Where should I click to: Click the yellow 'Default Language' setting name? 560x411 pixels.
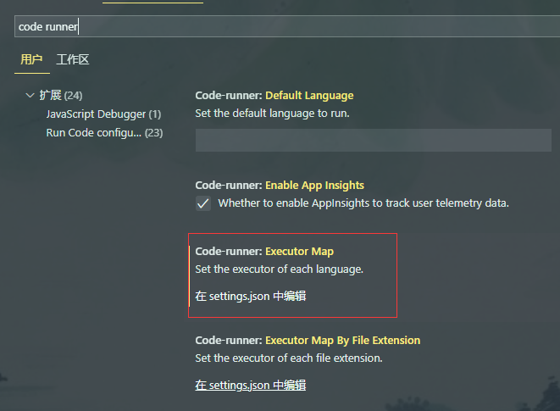pos(309,95)
